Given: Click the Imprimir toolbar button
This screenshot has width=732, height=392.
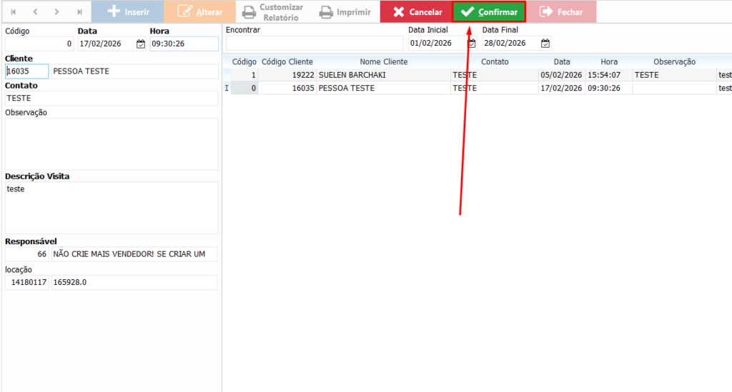Looking at the screenshot, I should (345, 12).
